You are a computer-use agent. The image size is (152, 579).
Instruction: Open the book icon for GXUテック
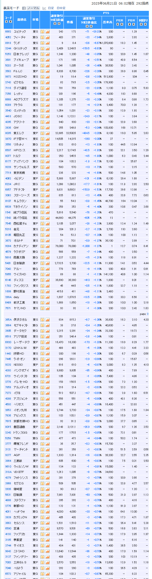[x=42, y=48]
